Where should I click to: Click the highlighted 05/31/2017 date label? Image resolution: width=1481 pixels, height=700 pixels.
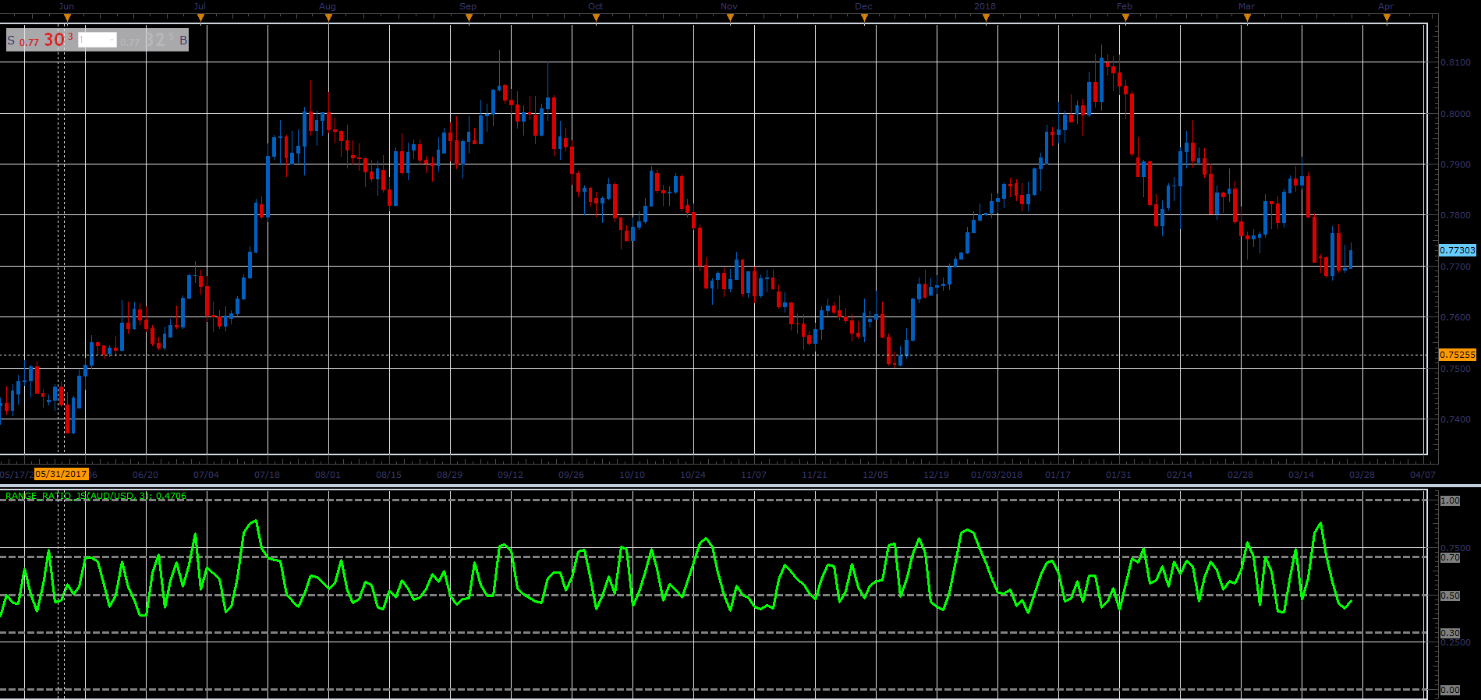61,474
